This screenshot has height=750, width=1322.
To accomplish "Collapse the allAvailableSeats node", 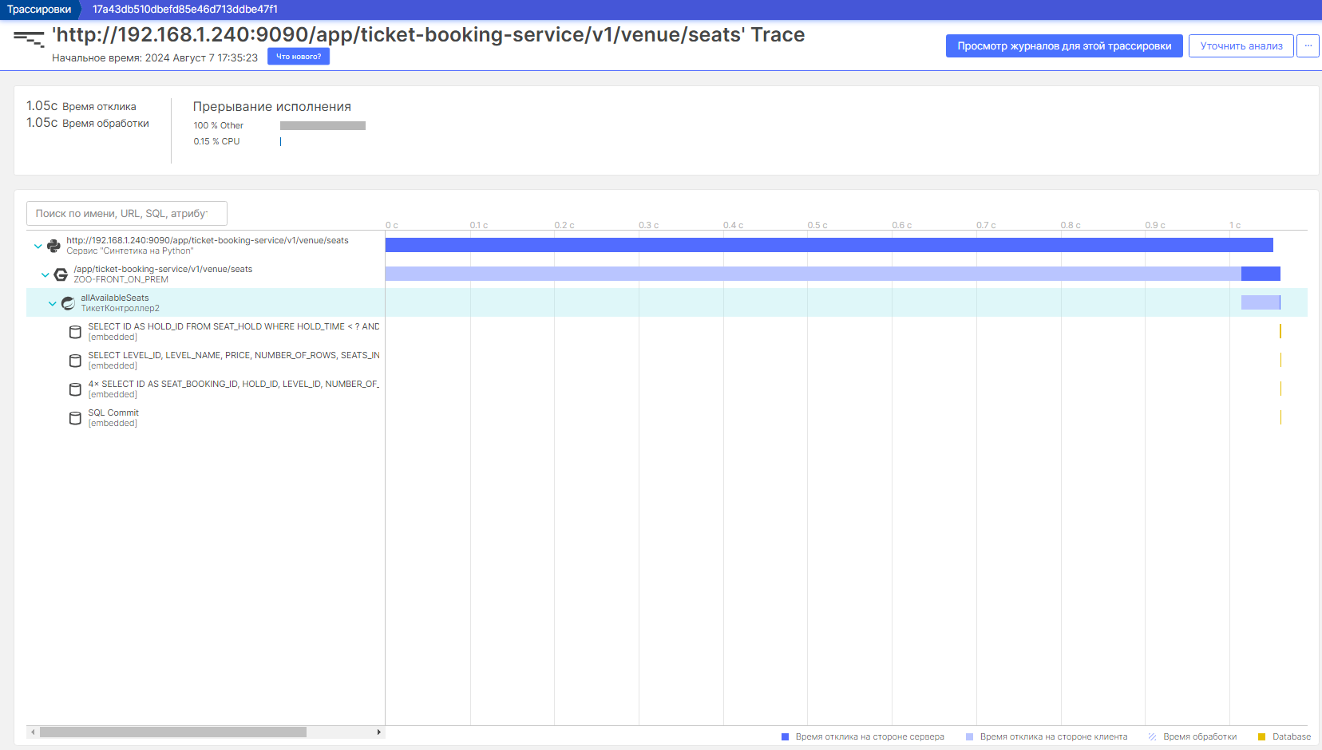I will tap(52, 304).
